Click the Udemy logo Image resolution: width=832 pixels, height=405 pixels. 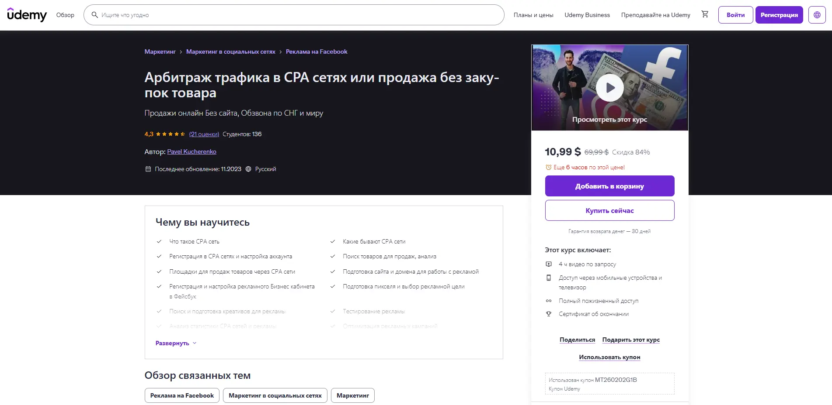tap(26, 14)
